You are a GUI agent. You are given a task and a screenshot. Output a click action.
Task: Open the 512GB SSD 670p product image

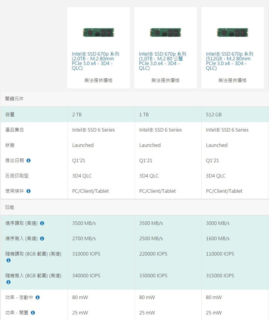[233, 32]
